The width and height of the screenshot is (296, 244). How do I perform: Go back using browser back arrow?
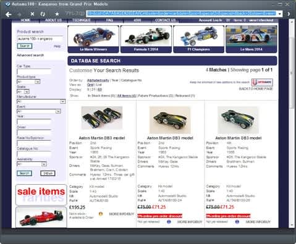[x=9, y=14]
